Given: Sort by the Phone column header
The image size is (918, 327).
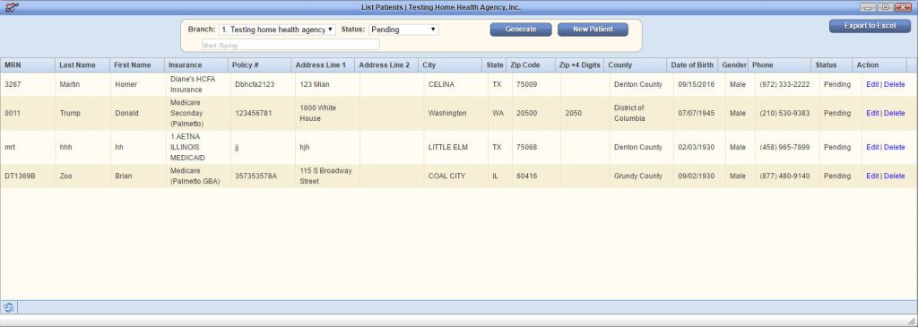Looking at the screenshot, I should point(779,65).
